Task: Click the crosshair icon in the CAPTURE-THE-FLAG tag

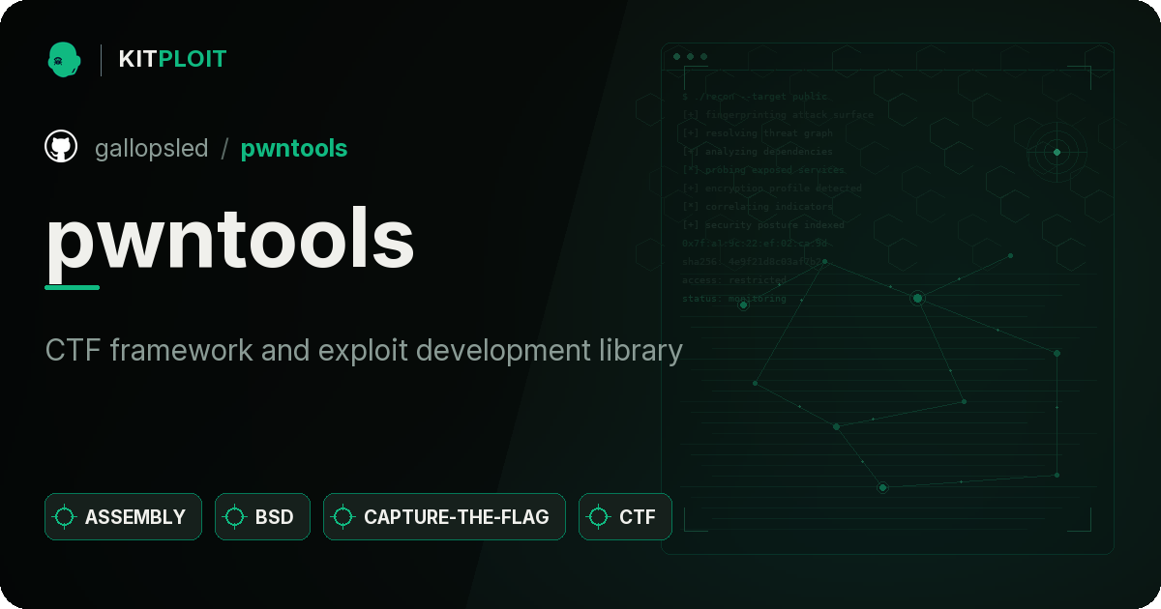Action: tap(343, 517)
